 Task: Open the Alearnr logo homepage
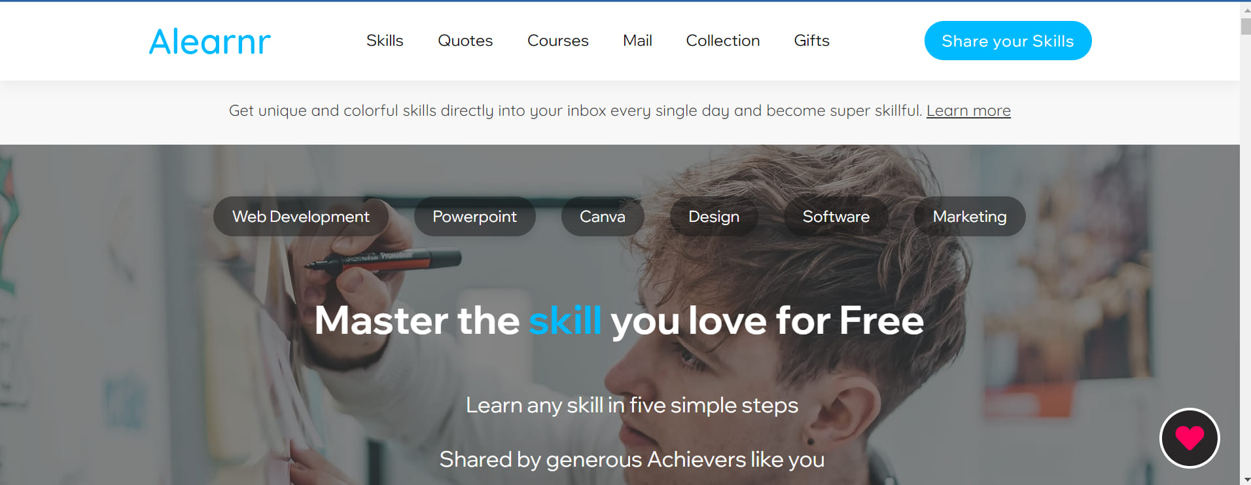click(x=209, y=41)
